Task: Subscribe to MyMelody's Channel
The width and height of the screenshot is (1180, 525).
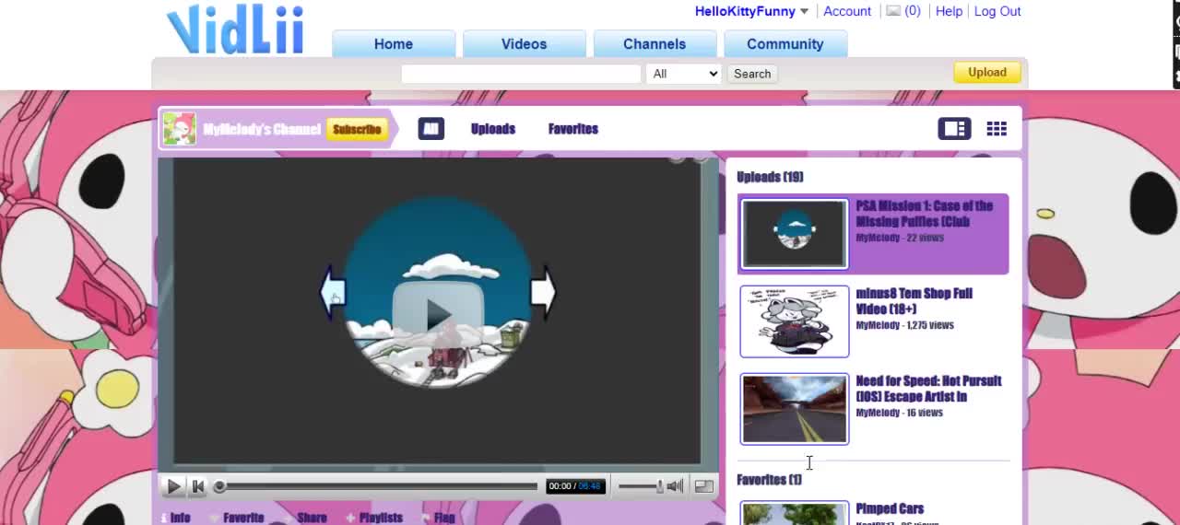Action: click(357, 129)
